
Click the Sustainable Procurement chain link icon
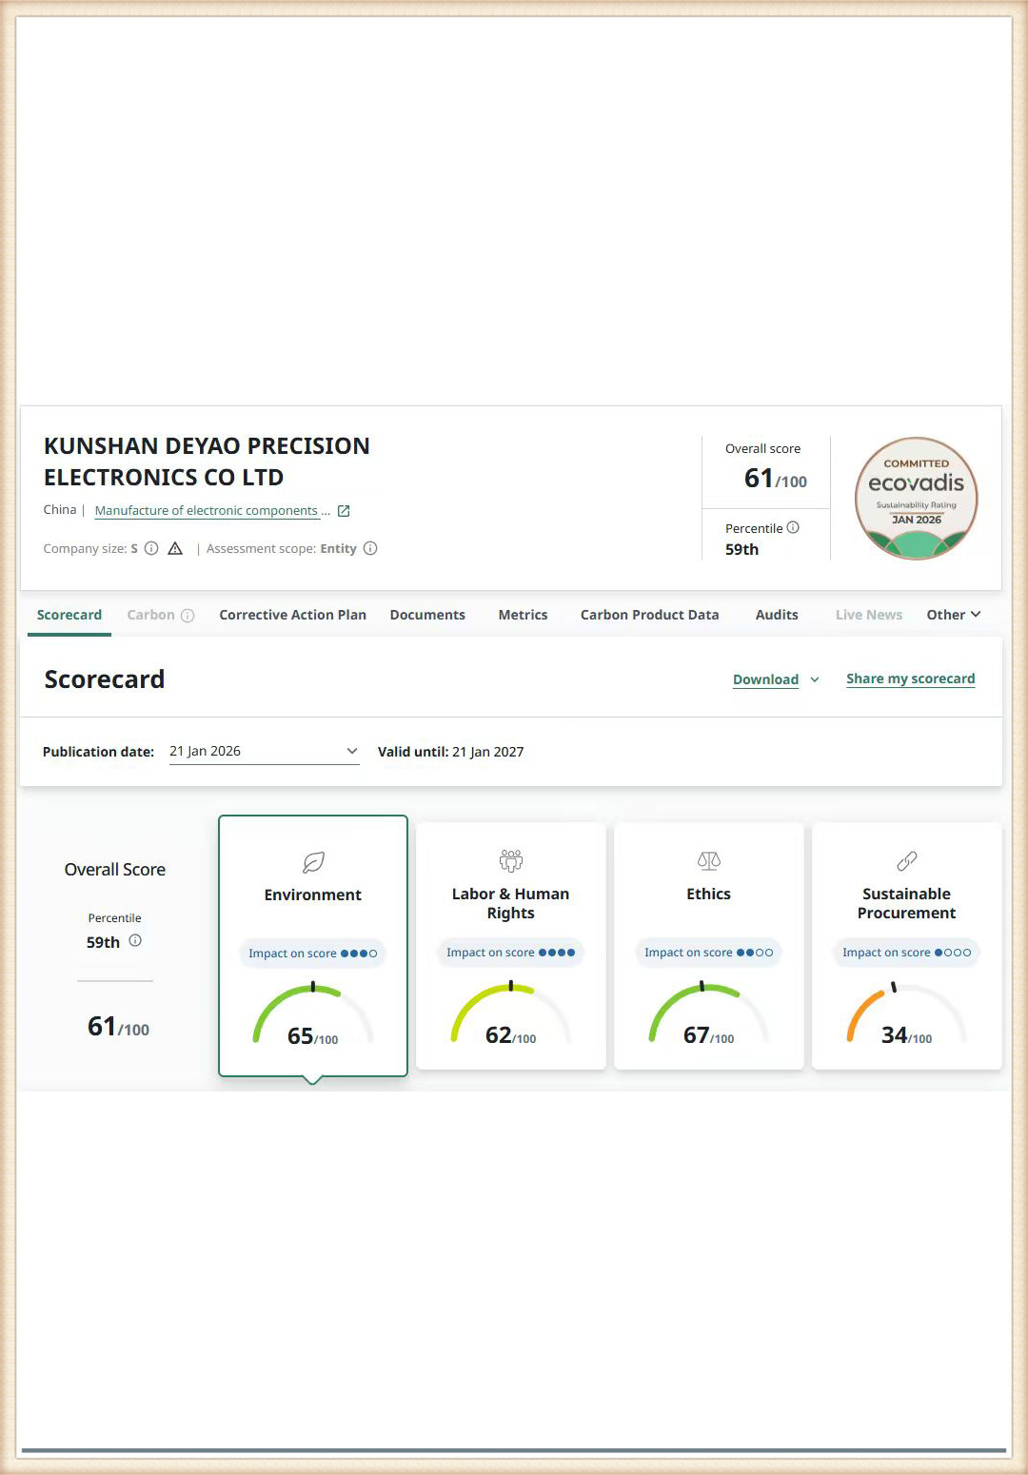coord(907,861)
